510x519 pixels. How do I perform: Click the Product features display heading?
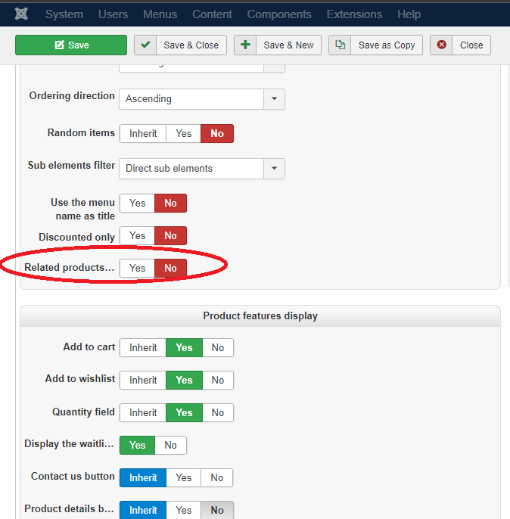(x=260, y=315)
